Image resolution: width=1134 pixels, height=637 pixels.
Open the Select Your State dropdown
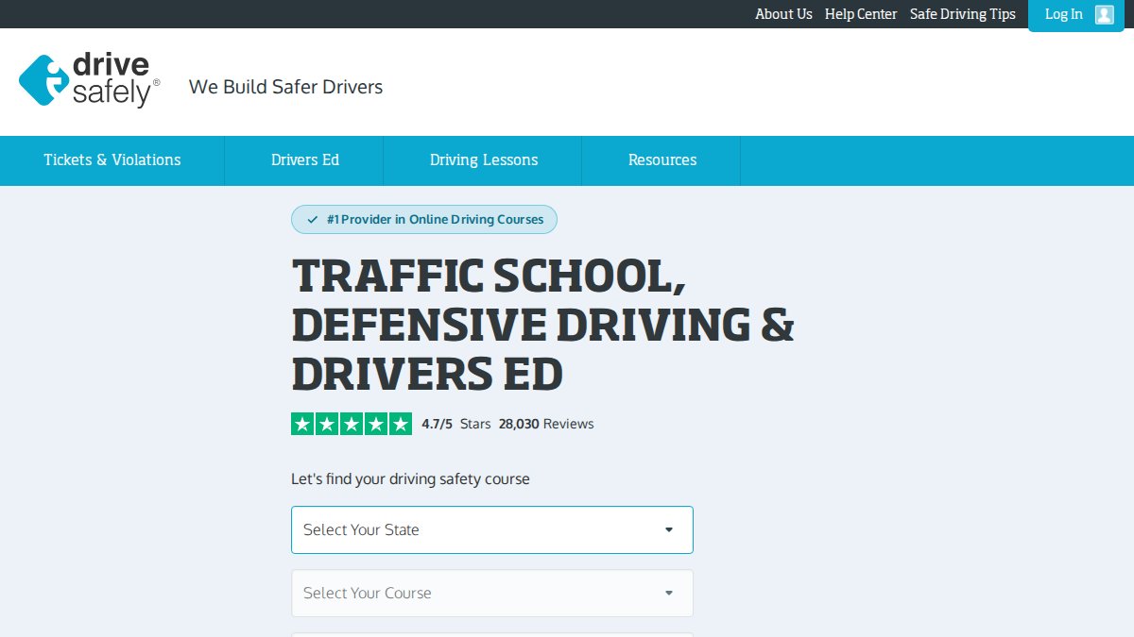(x=492, y=529)
